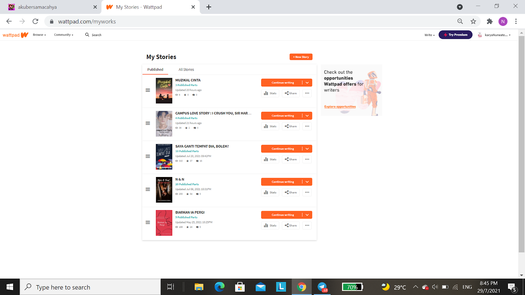The height and width of the screenshot is (295, 525).
Task: Open the Windows Start menu
Action: 10,287
